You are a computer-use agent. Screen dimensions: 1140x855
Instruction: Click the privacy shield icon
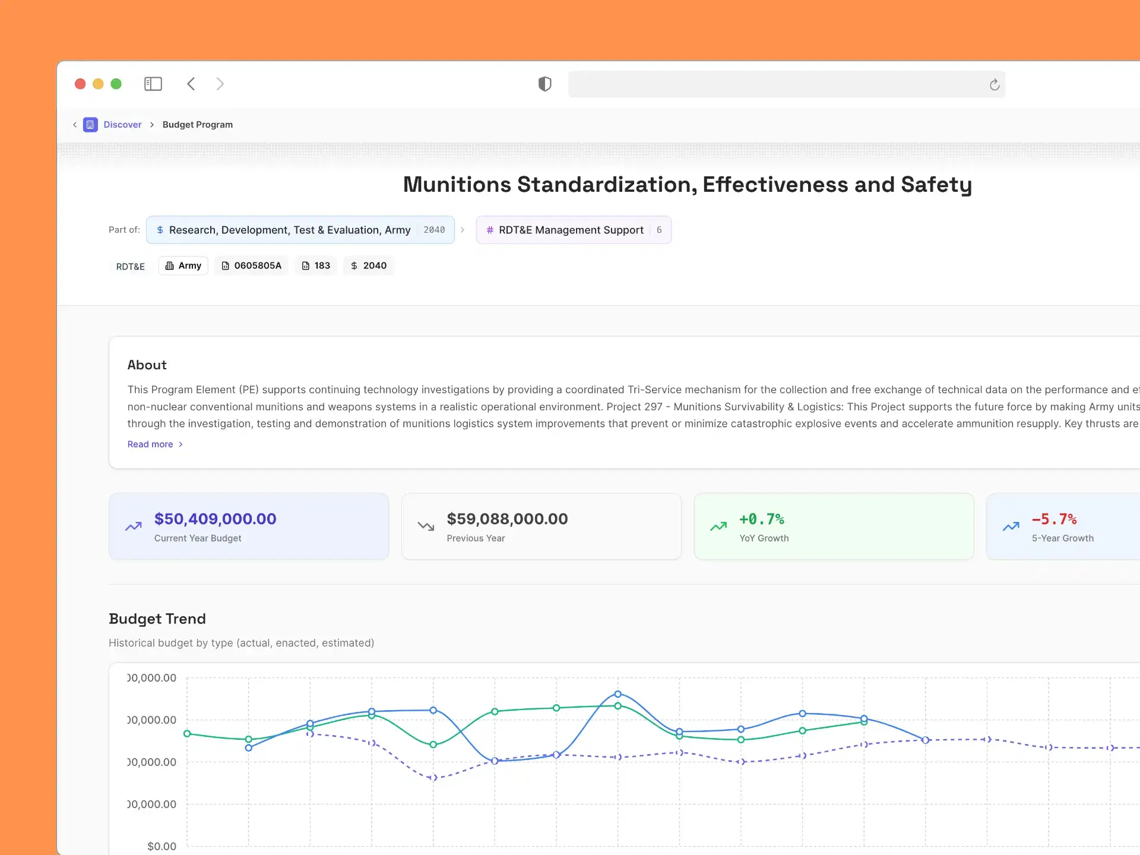click(x=544, y=84)
